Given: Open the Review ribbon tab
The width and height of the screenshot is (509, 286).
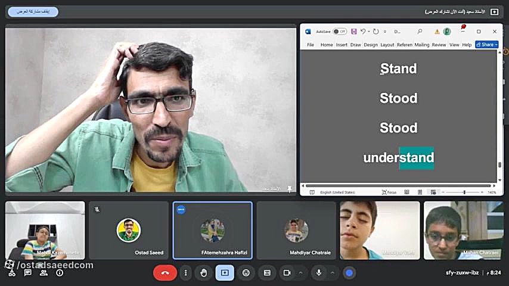Looking at the screenshot, I should [439, 45].
